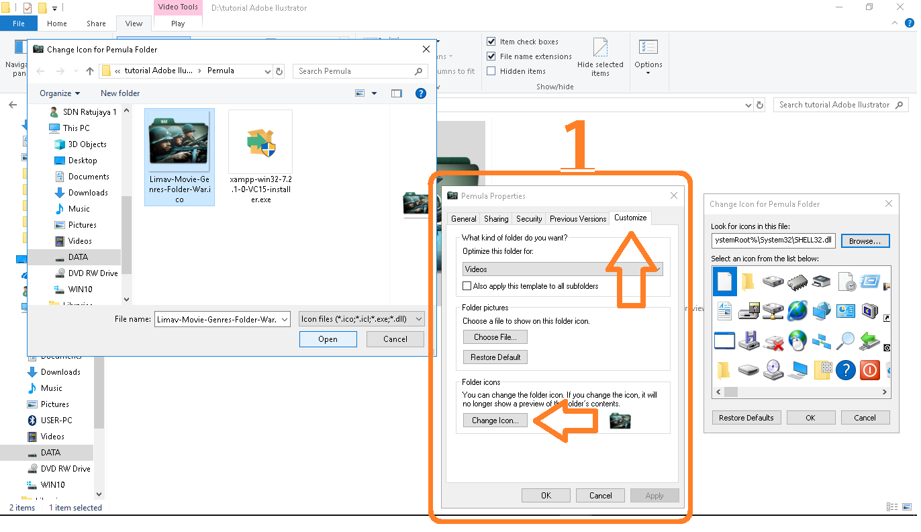
Task: Click Open in the file dialog
Action: (328, 339)
